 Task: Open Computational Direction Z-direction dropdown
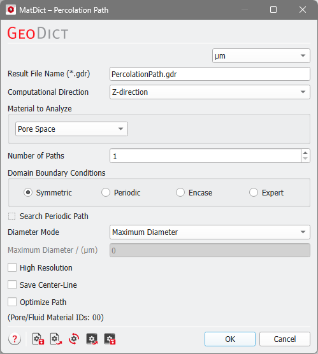[210, 92]
